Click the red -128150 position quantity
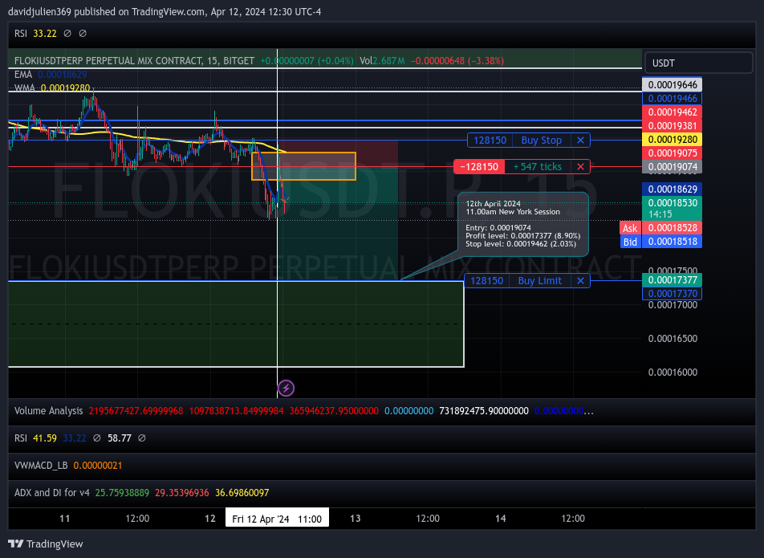The height and width of the screenshot is (558, 764). (x=479, y=167)
